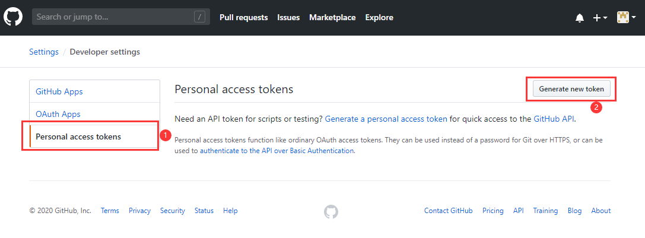Select Personal access tokens sidebar item
The height and width of the screenshot is (238, 645).
click(x=78, y=137)
